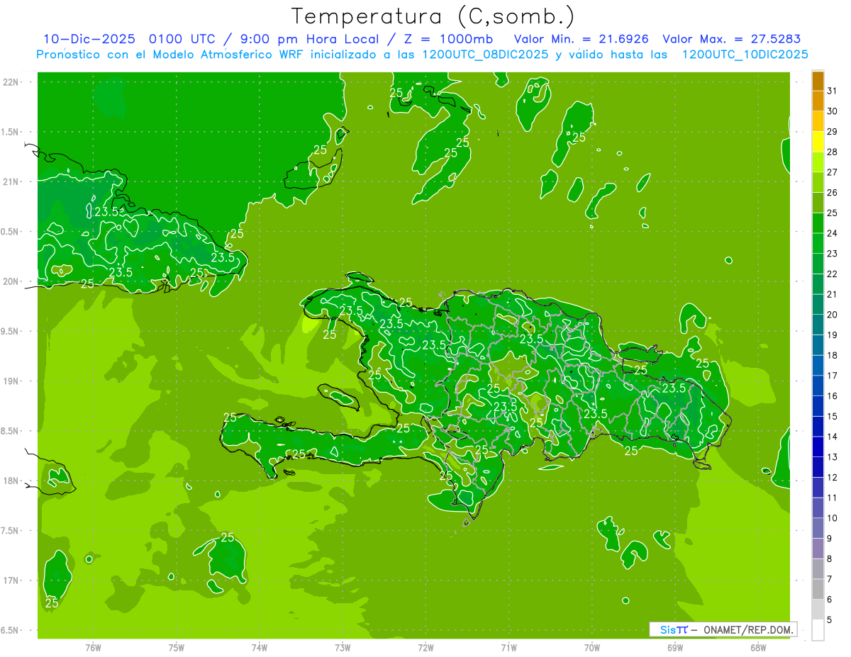This screenshot has width=851, height=657.
Task: Click the colorbar label 24
Action: click(x=832, y=233)
